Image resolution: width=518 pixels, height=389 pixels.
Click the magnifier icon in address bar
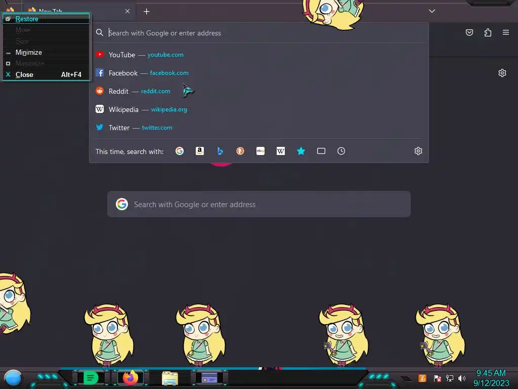pos(100,32)
